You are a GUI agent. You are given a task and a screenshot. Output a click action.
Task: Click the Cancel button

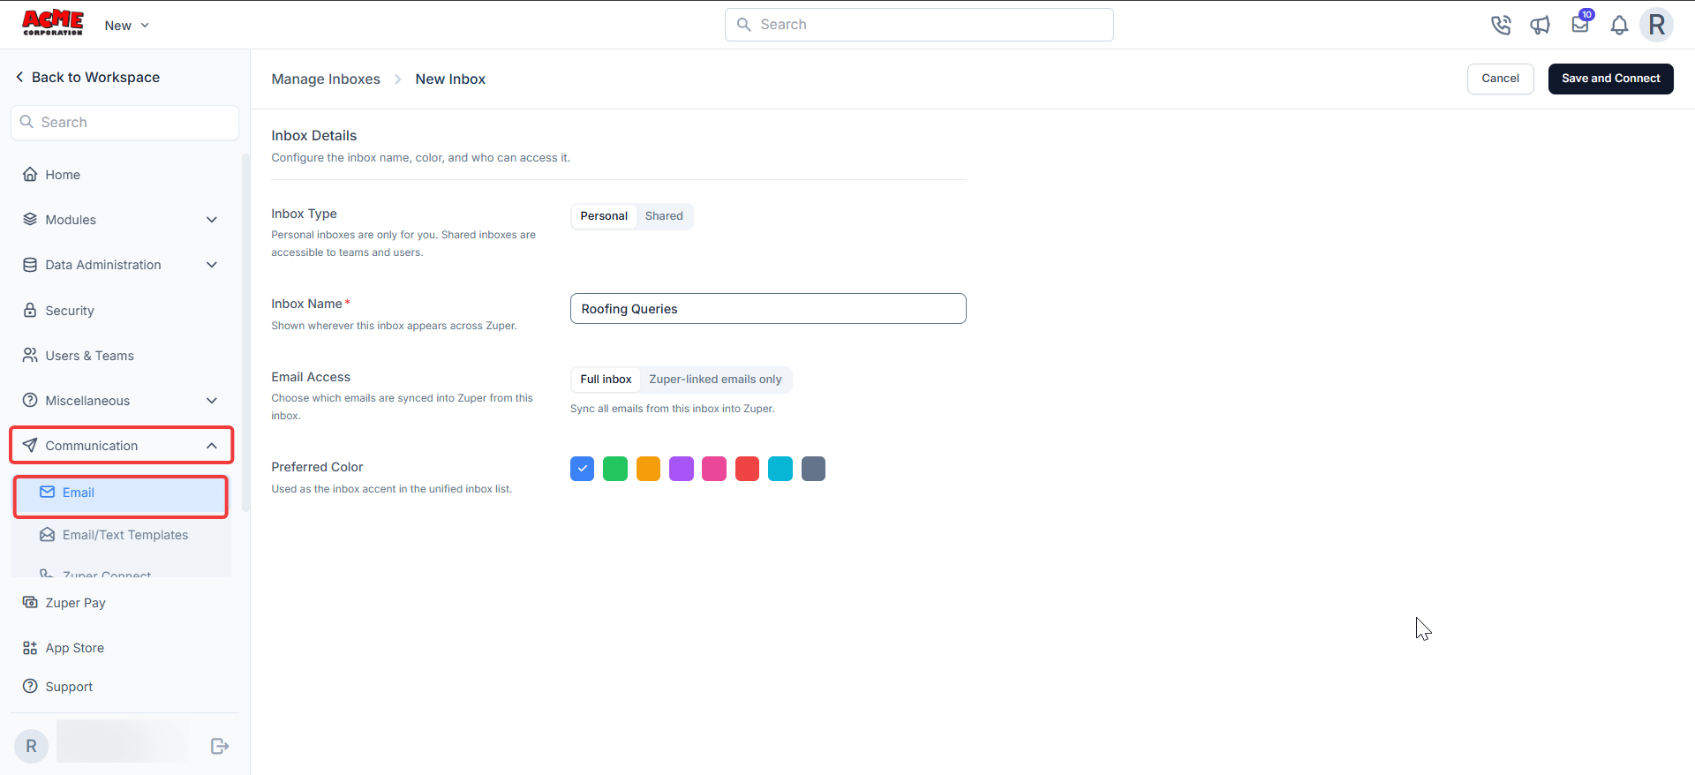click(1500, 79)
